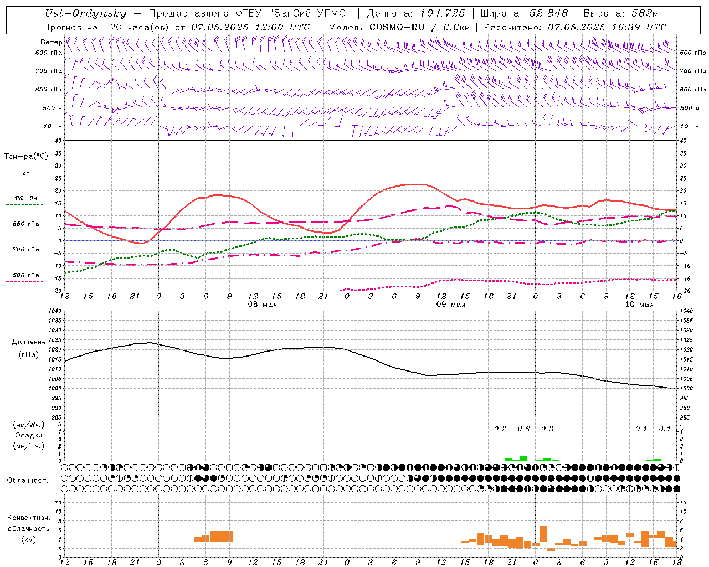Image resolution: width=709 pixels, height=567 pixels.
Task: Click the precipitation value 0.6
Action: [x=523, y=429]
